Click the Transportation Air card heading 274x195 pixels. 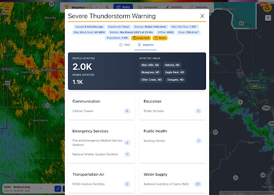click(88, 175)
